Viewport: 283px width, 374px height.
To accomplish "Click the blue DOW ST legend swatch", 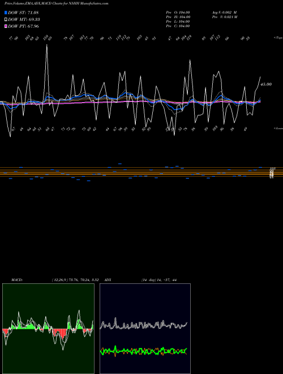I will pyautogui.click(x=6, y=12).
